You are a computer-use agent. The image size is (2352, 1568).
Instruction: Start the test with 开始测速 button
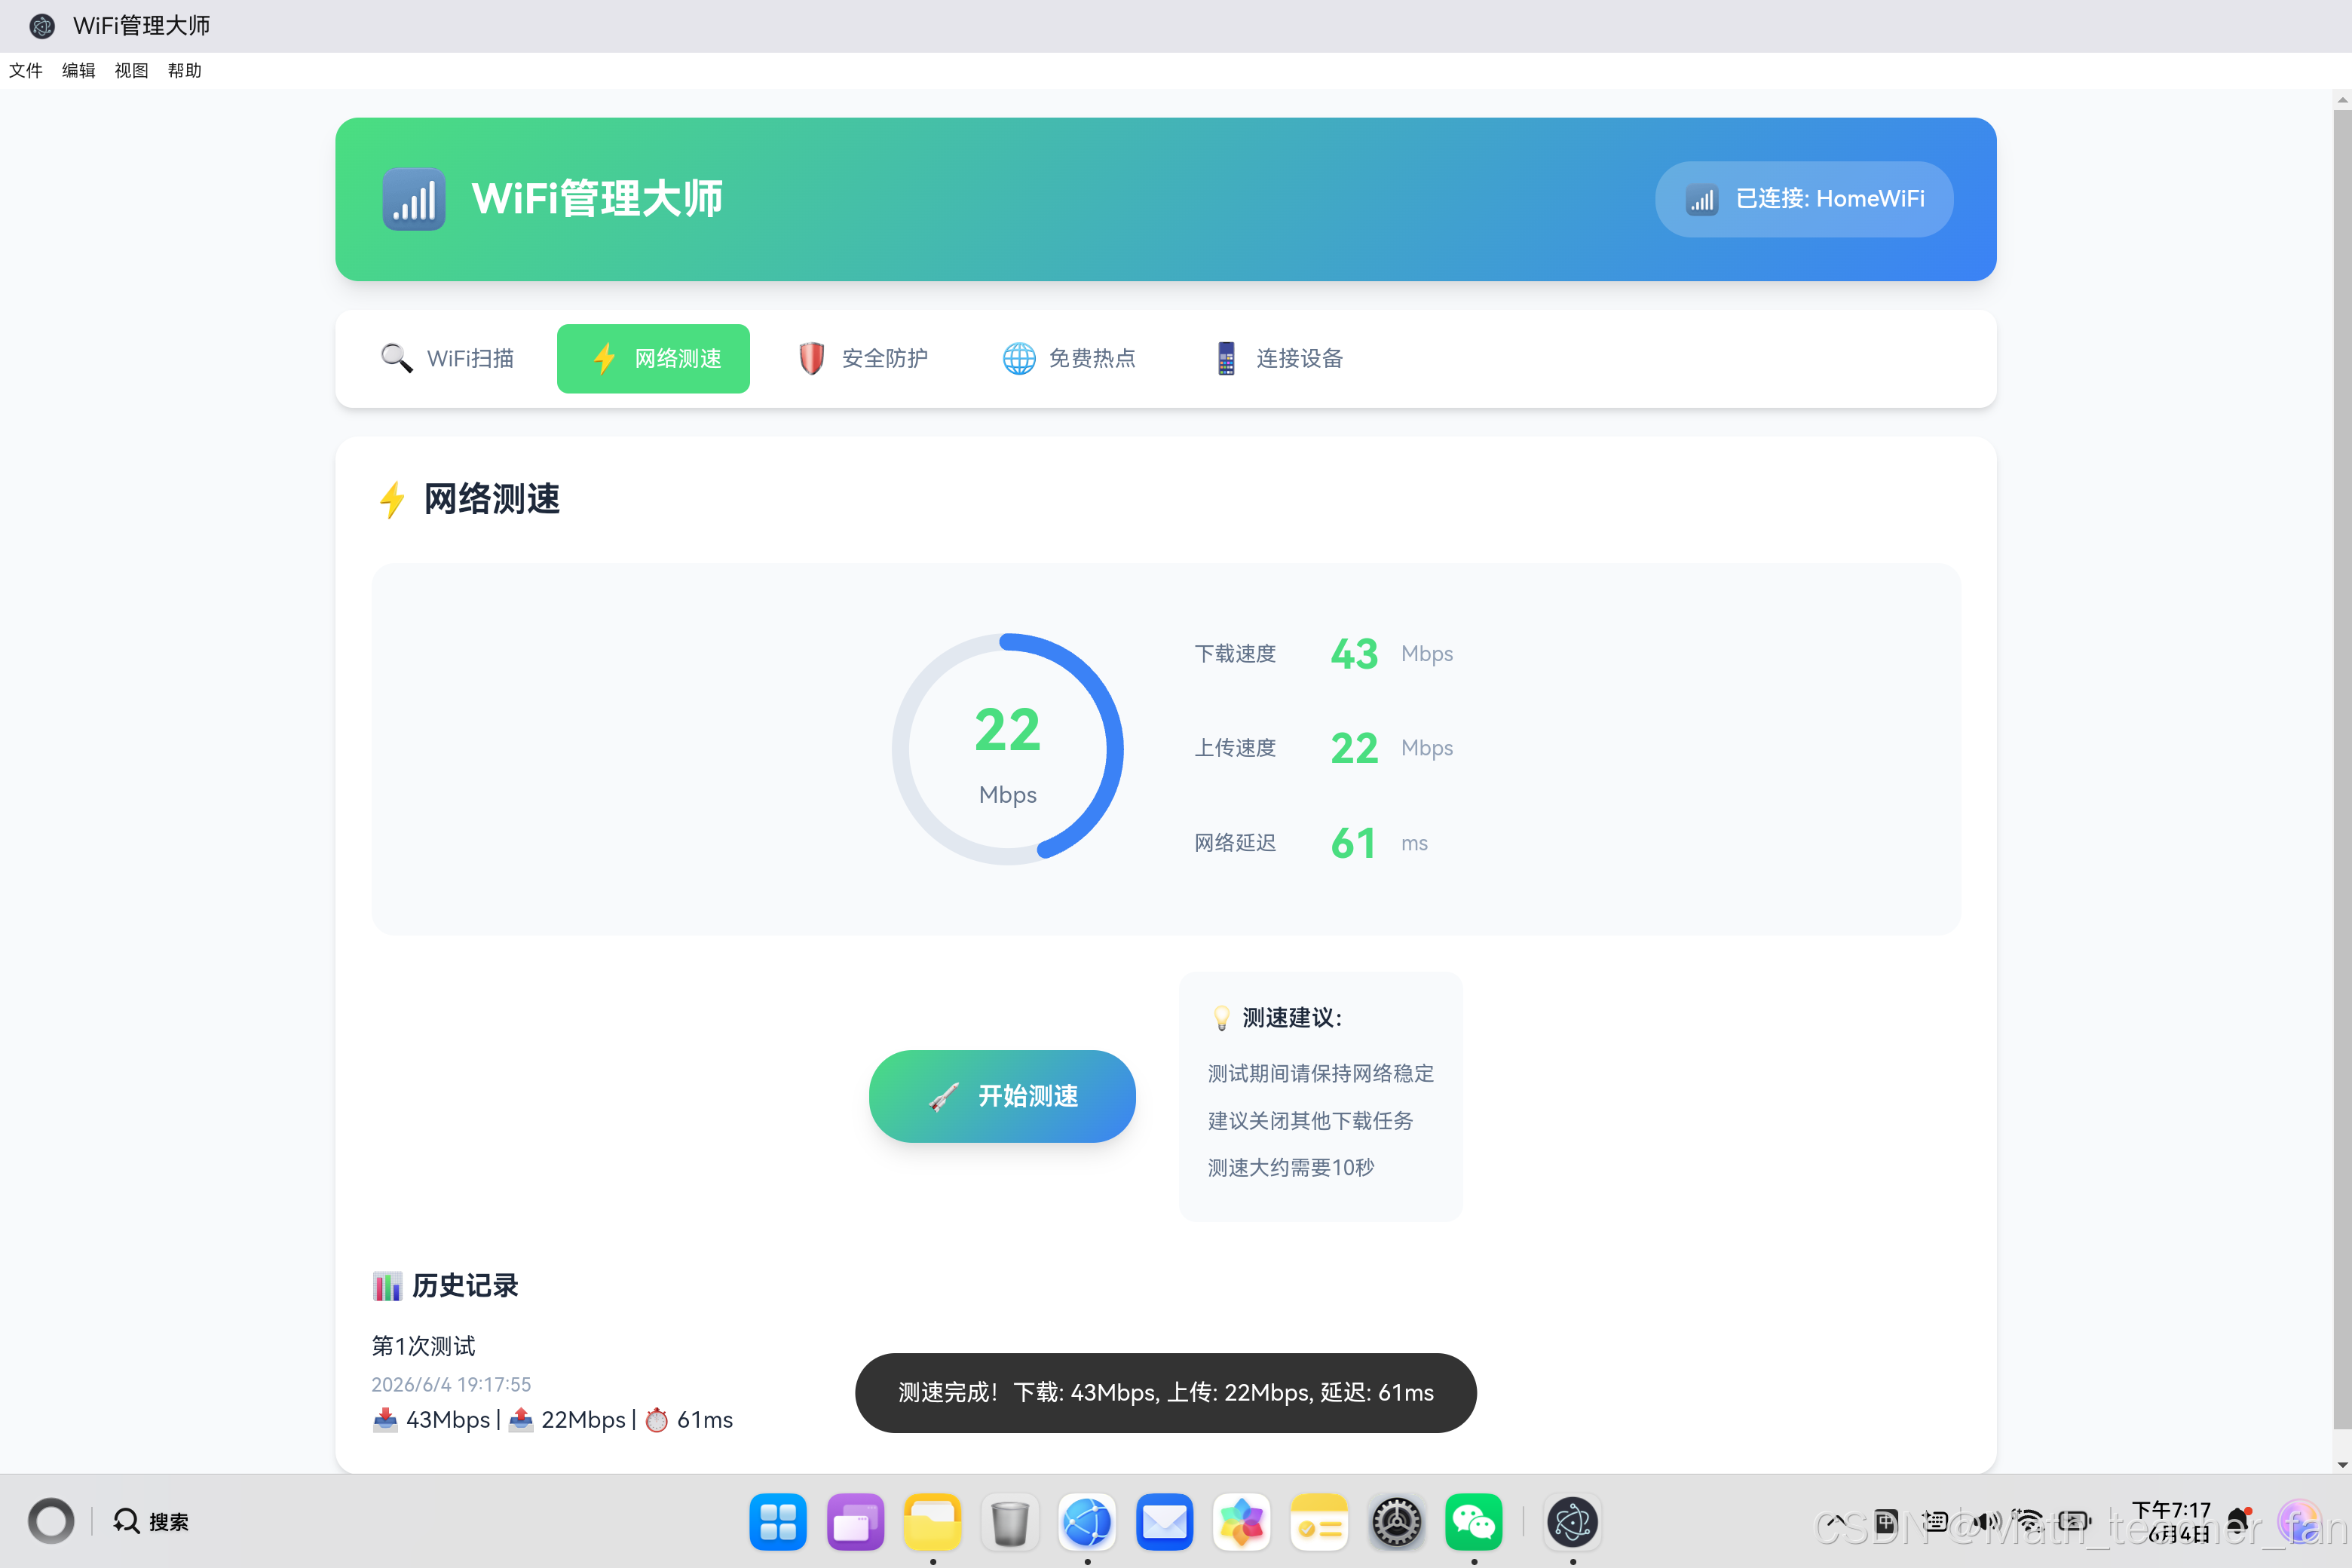click(1002, 1096)
